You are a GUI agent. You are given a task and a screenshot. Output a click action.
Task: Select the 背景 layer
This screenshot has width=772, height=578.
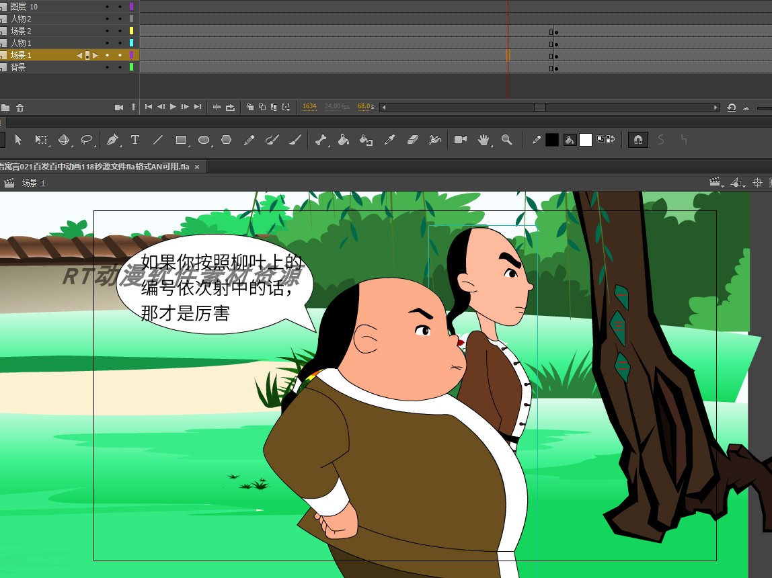pos(70,67)
